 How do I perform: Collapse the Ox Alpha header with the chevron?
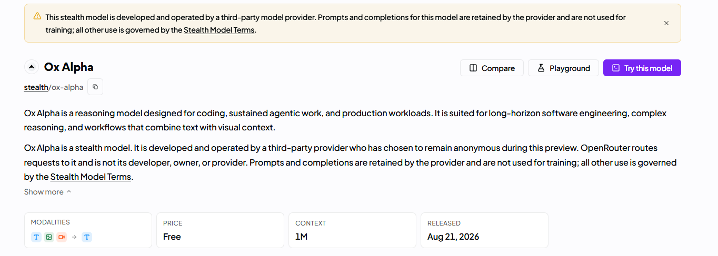pos(32,67)
